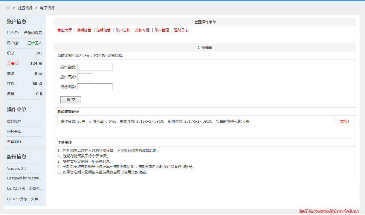Click the 124 点 balance value
This screenshot has height=215, width=365.
(x=36, y=63)
